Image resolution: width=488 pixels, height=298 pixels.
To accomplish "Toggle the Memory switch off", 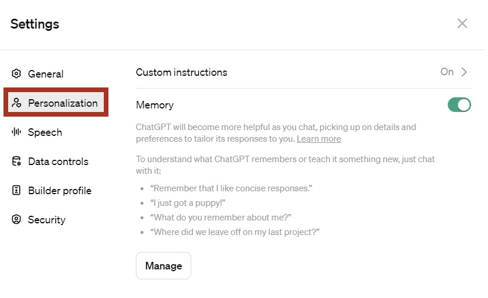I will (x=459, y=105).
